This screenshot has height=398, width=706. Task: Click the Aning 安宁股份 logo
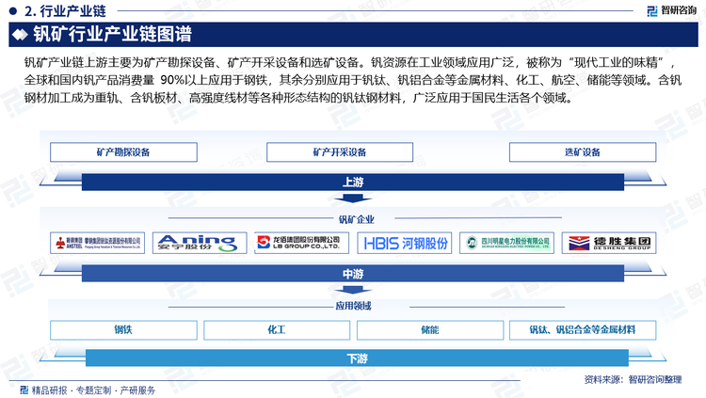tap(200, 243)
